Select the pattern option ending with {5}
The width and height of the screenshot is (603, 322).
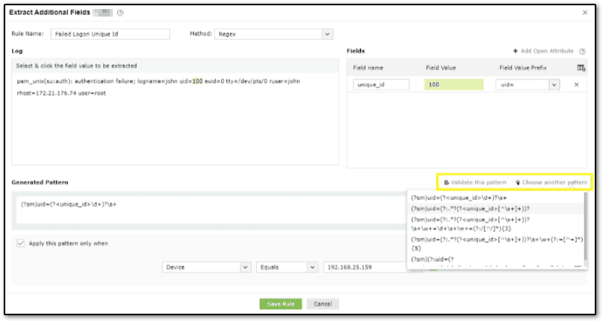click(495, 244)
